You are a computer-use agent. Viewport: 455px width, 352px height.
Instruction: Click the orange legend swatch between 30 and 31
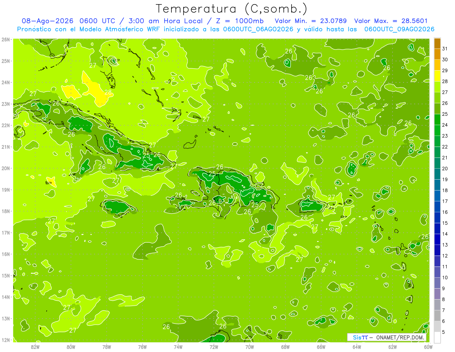437,54
